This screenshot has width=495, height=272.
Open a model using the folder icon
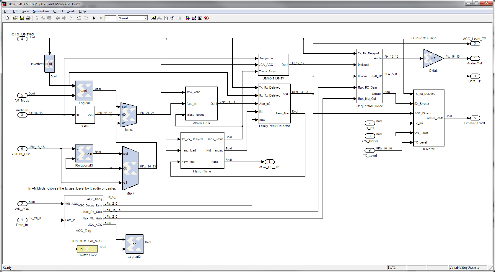pyautogui.click(x=15, y=18)
